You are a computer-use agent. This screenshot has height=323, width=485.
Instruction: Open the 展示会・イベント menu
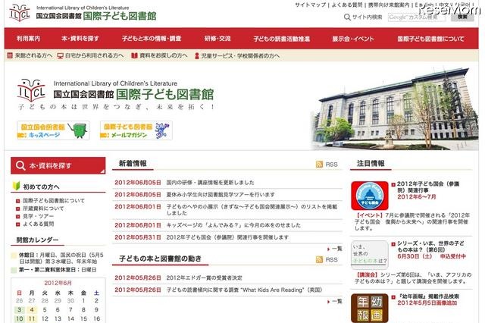[x=353, y=39]
